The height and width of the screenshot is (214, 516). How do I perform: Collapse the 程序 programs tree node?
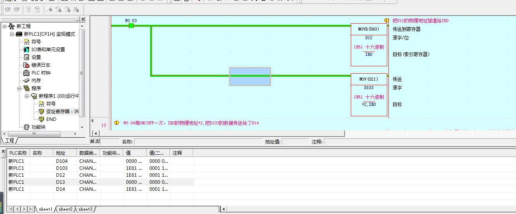(19, 88)
